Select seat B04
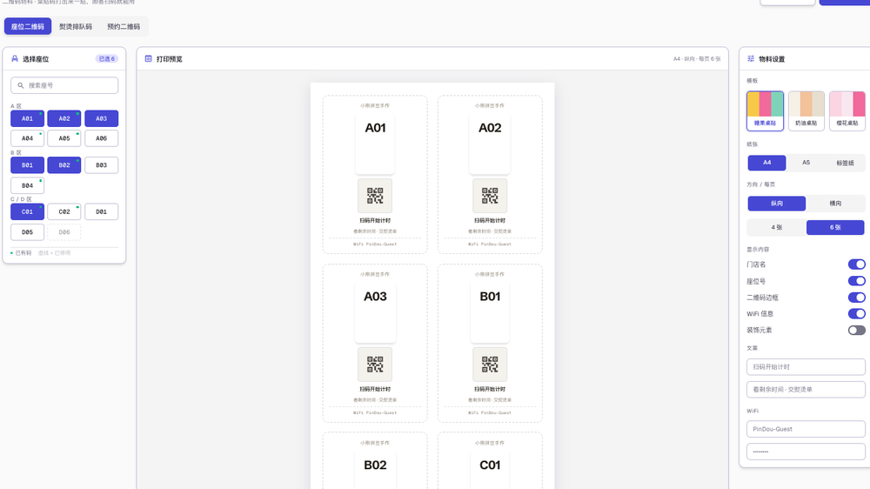 tap(27, 185)
